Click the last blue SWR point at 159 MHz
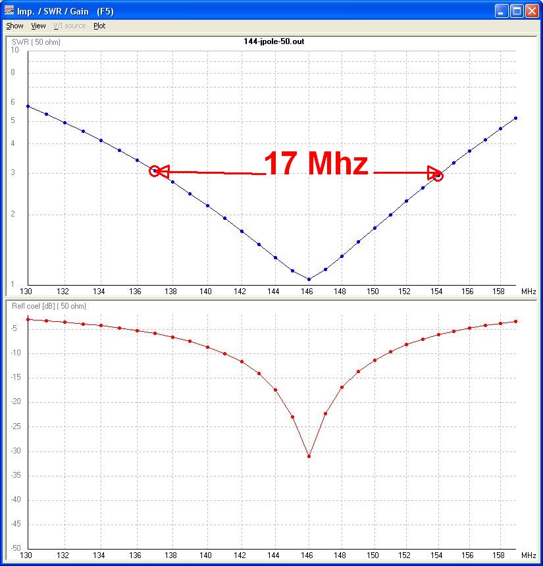 [x=515, y=118]
